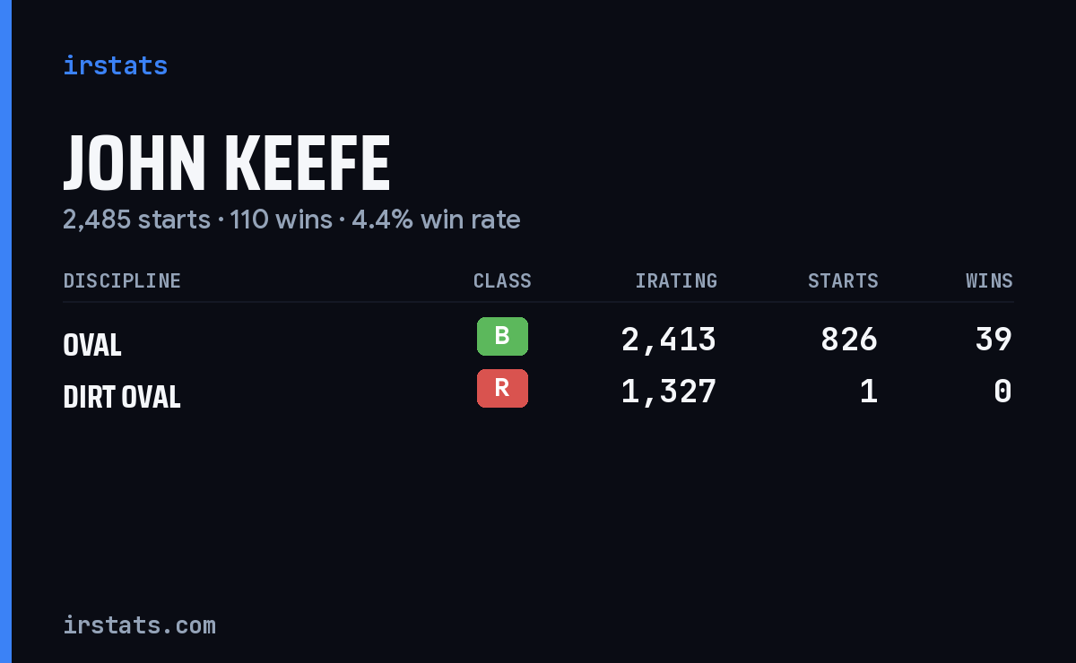Sort by the CLASS column header

[502, 280]
